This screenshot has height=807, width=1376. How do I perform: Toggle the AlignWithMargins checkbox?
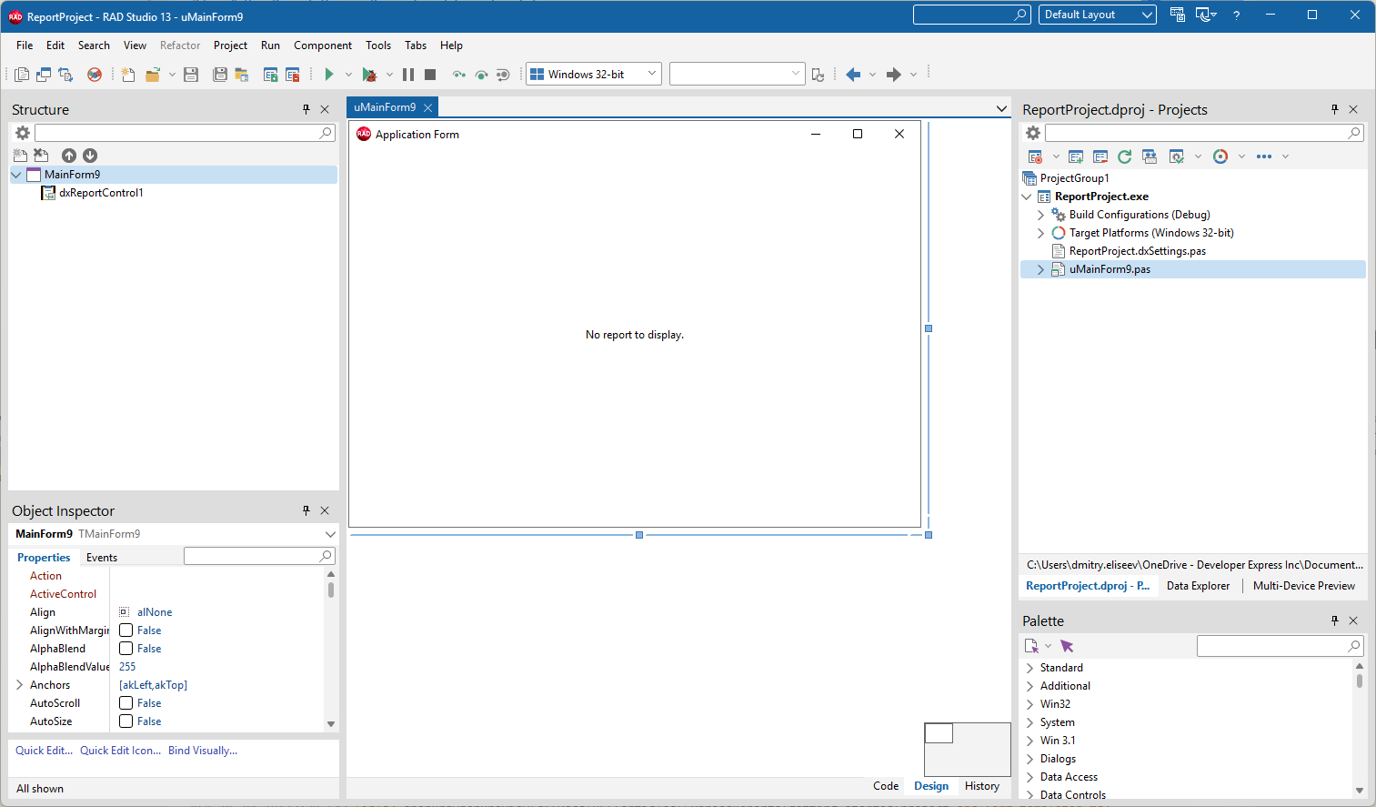click(126, 630)
